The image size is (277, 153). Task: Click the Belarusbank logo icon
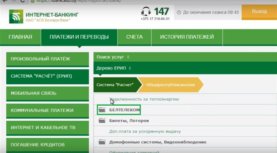click(x=16, y=17)
